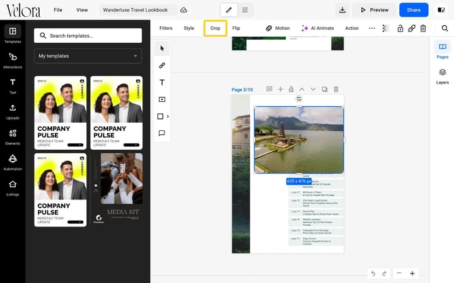The height and width of the screenshot is (283, 454).
Task: Open the File menu
Action: tap(58, 10)
